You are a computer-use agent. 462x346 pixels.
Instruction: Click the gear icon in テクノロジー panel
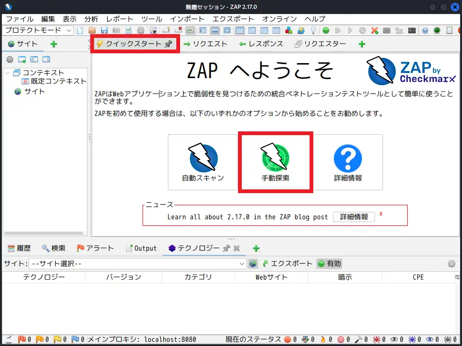point(451,264)
